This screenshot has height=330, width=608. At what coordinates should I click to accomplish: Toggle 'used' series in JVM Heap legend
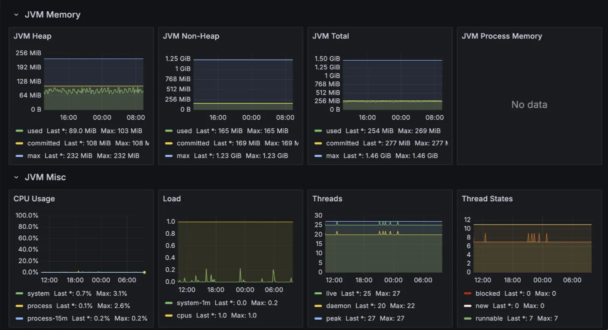35,131
